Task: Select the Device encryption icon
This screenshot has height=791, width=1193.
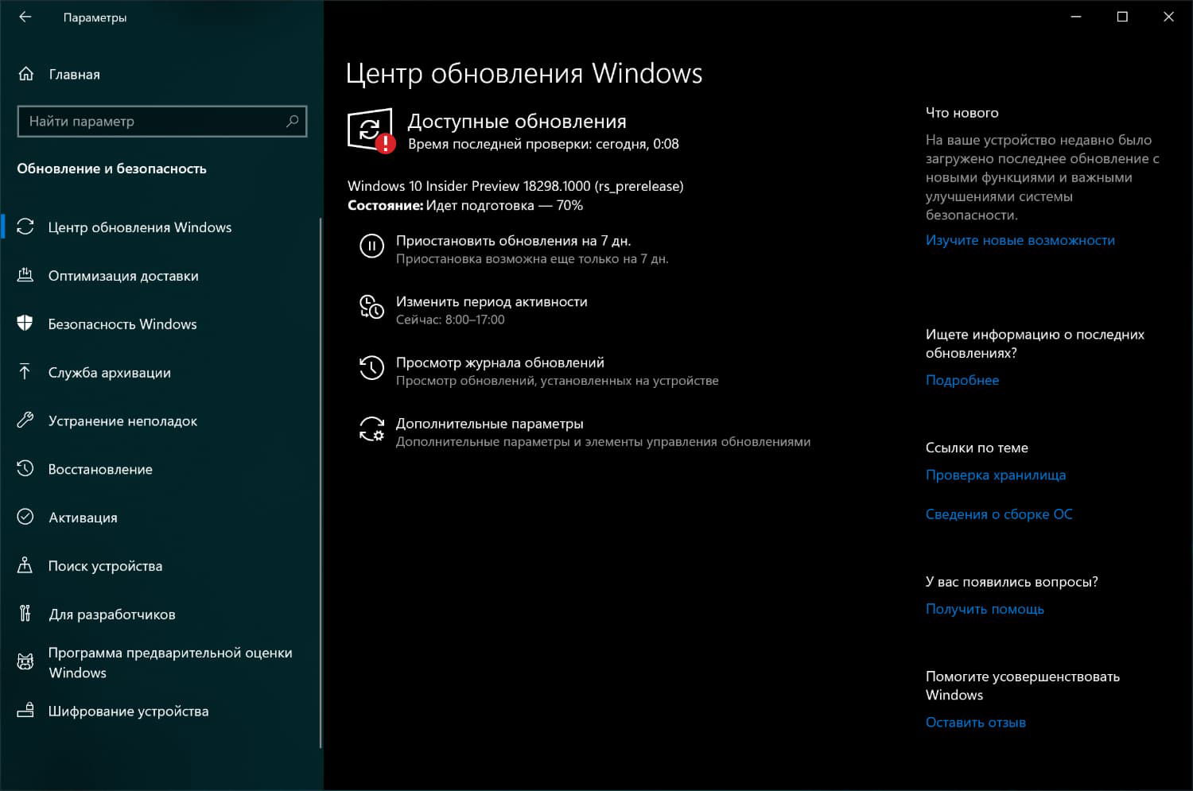Action: click(x=25, y=711)
